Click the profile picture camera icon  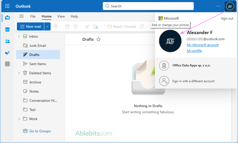pyautogui.click(x=170, y=41)
